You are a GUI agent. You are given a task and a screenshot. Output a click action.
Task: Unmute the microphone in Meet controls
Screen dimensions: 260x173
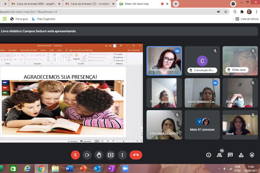75,155
